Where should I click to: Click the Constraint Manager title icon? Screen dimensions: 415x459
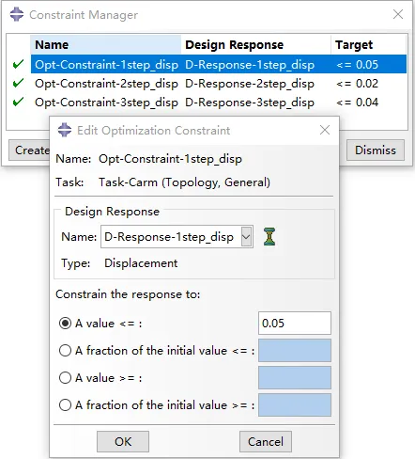pyautogui.click(x=17, y=14)
